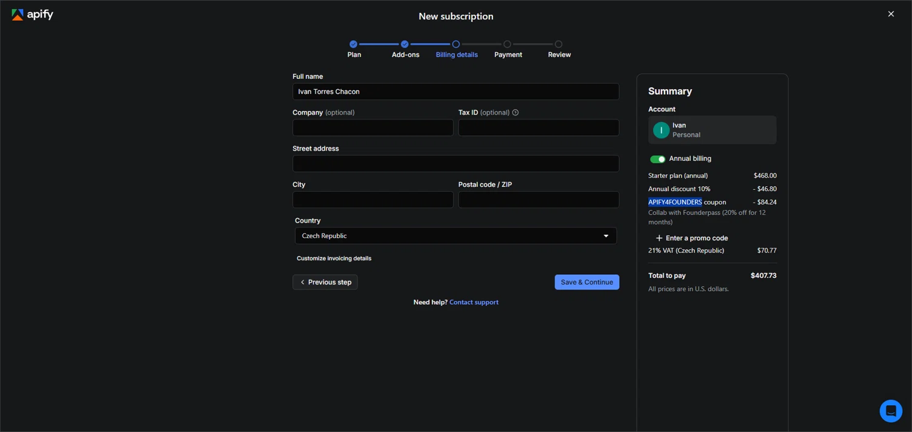Focus the Company input field
Image resolution: width=912 pixels, height=432 pixels.
coord(373,127)
